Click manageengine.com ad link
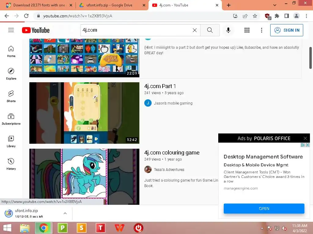This screenshot has width=313, height=234. (x=241, y=188)
